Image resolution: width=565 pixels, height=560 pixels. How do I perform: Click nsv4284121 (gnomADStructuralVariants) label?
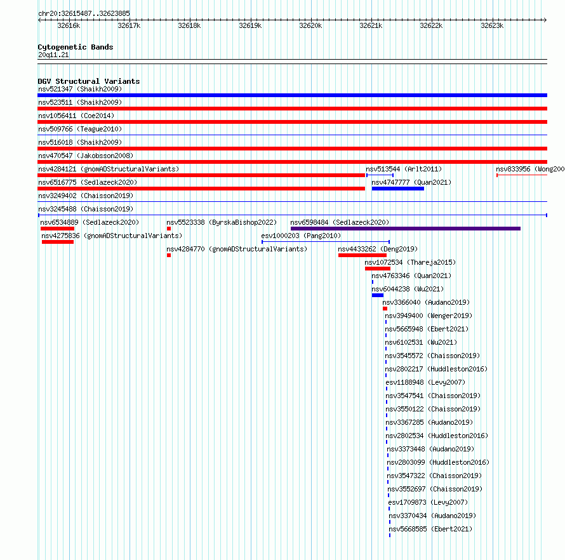point(109,169)
